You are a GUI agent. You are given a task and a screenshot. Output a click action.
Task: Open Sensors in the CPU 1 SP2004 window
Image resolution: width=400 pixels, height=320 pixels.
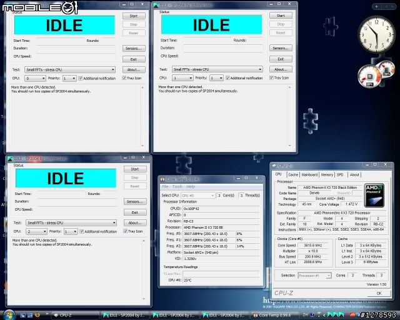click(x=281, y=48)
